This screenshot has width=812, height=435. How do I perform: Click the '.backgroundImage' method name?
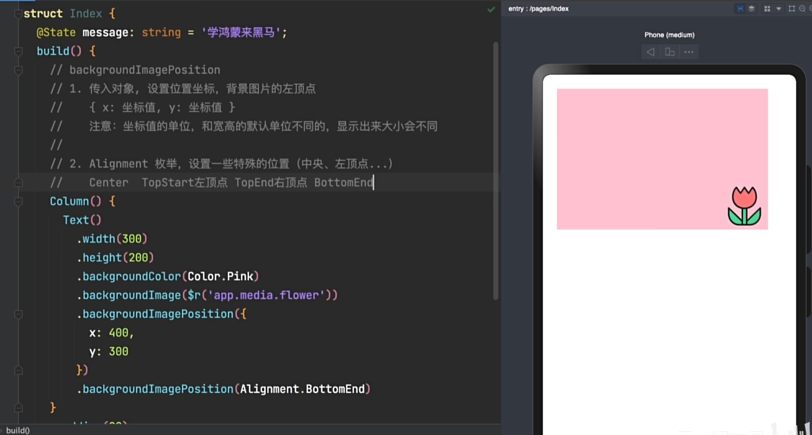point(129,295)
